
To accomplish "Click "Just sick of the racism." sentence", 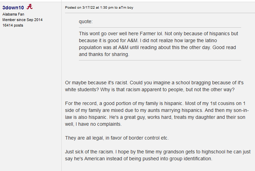I will (x=92, y=152).
